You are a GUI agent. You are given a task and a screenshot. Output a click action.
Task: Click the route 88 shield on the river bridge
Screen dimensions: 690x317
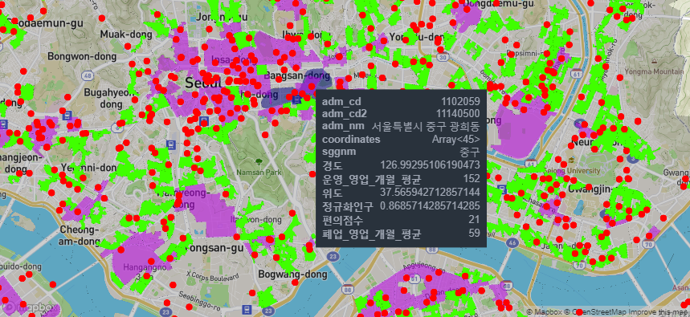(x=348, y=289)
